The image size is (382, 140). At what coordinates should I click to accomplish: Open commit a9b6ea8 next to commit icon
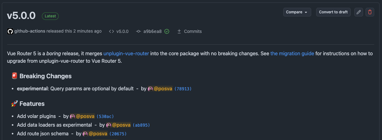[152, 31]
